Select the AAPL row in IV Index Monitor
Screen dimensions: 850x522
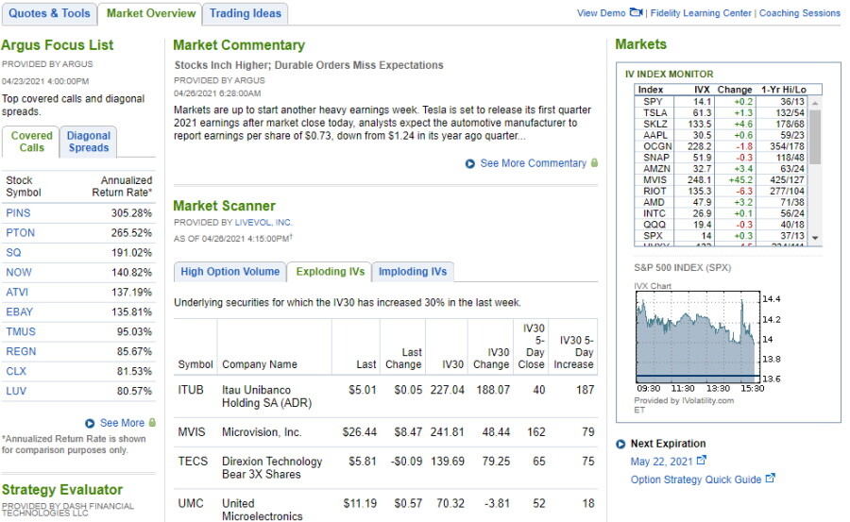pyautogui.click(x=721, y=135)
